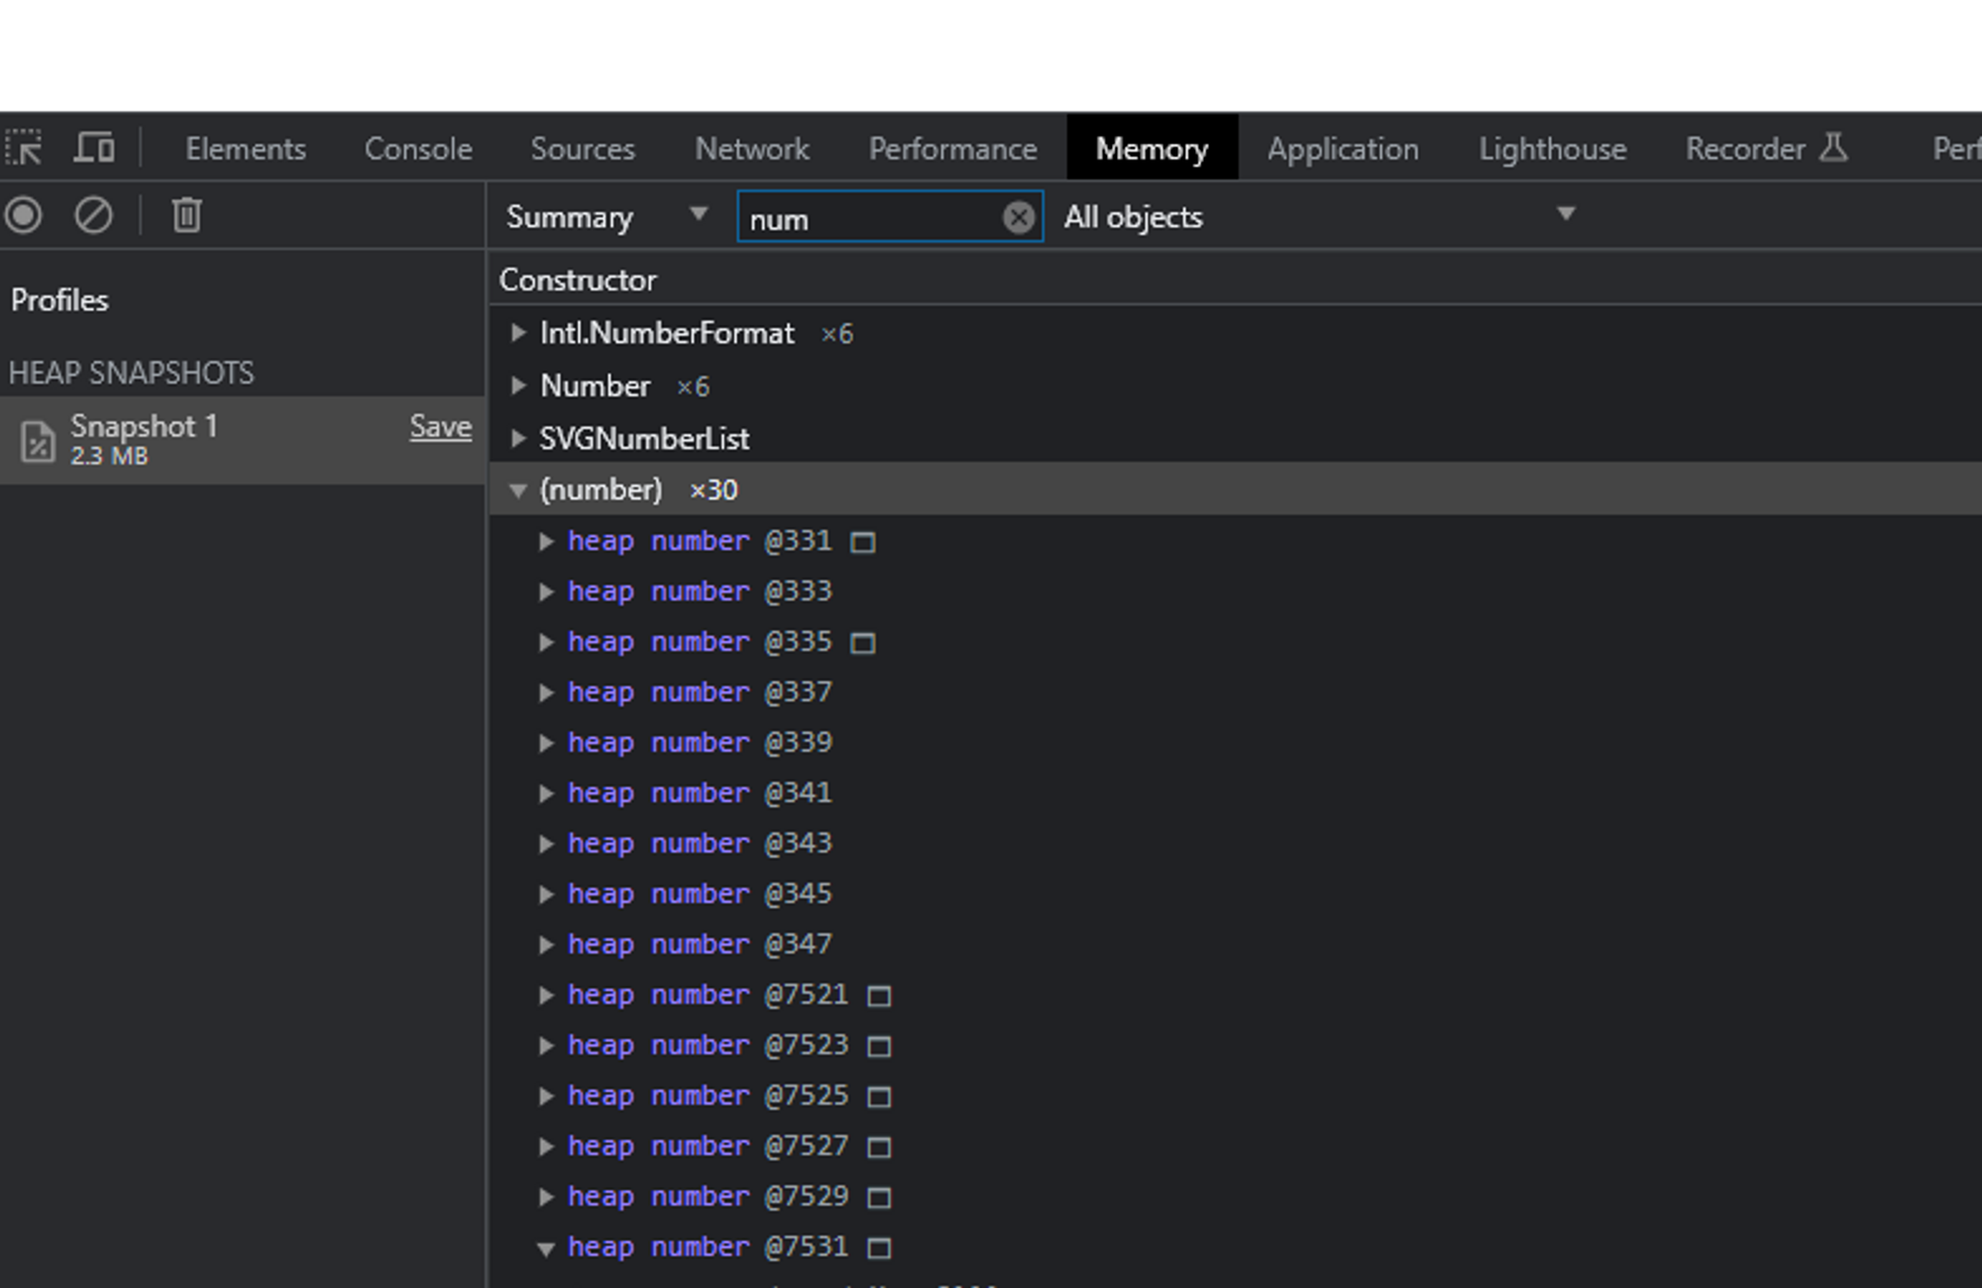Click the Profiles heading in sidebar
The height and width of the screenshot is (1288, 1982).
pyautogui.click(x=59, y=300)
